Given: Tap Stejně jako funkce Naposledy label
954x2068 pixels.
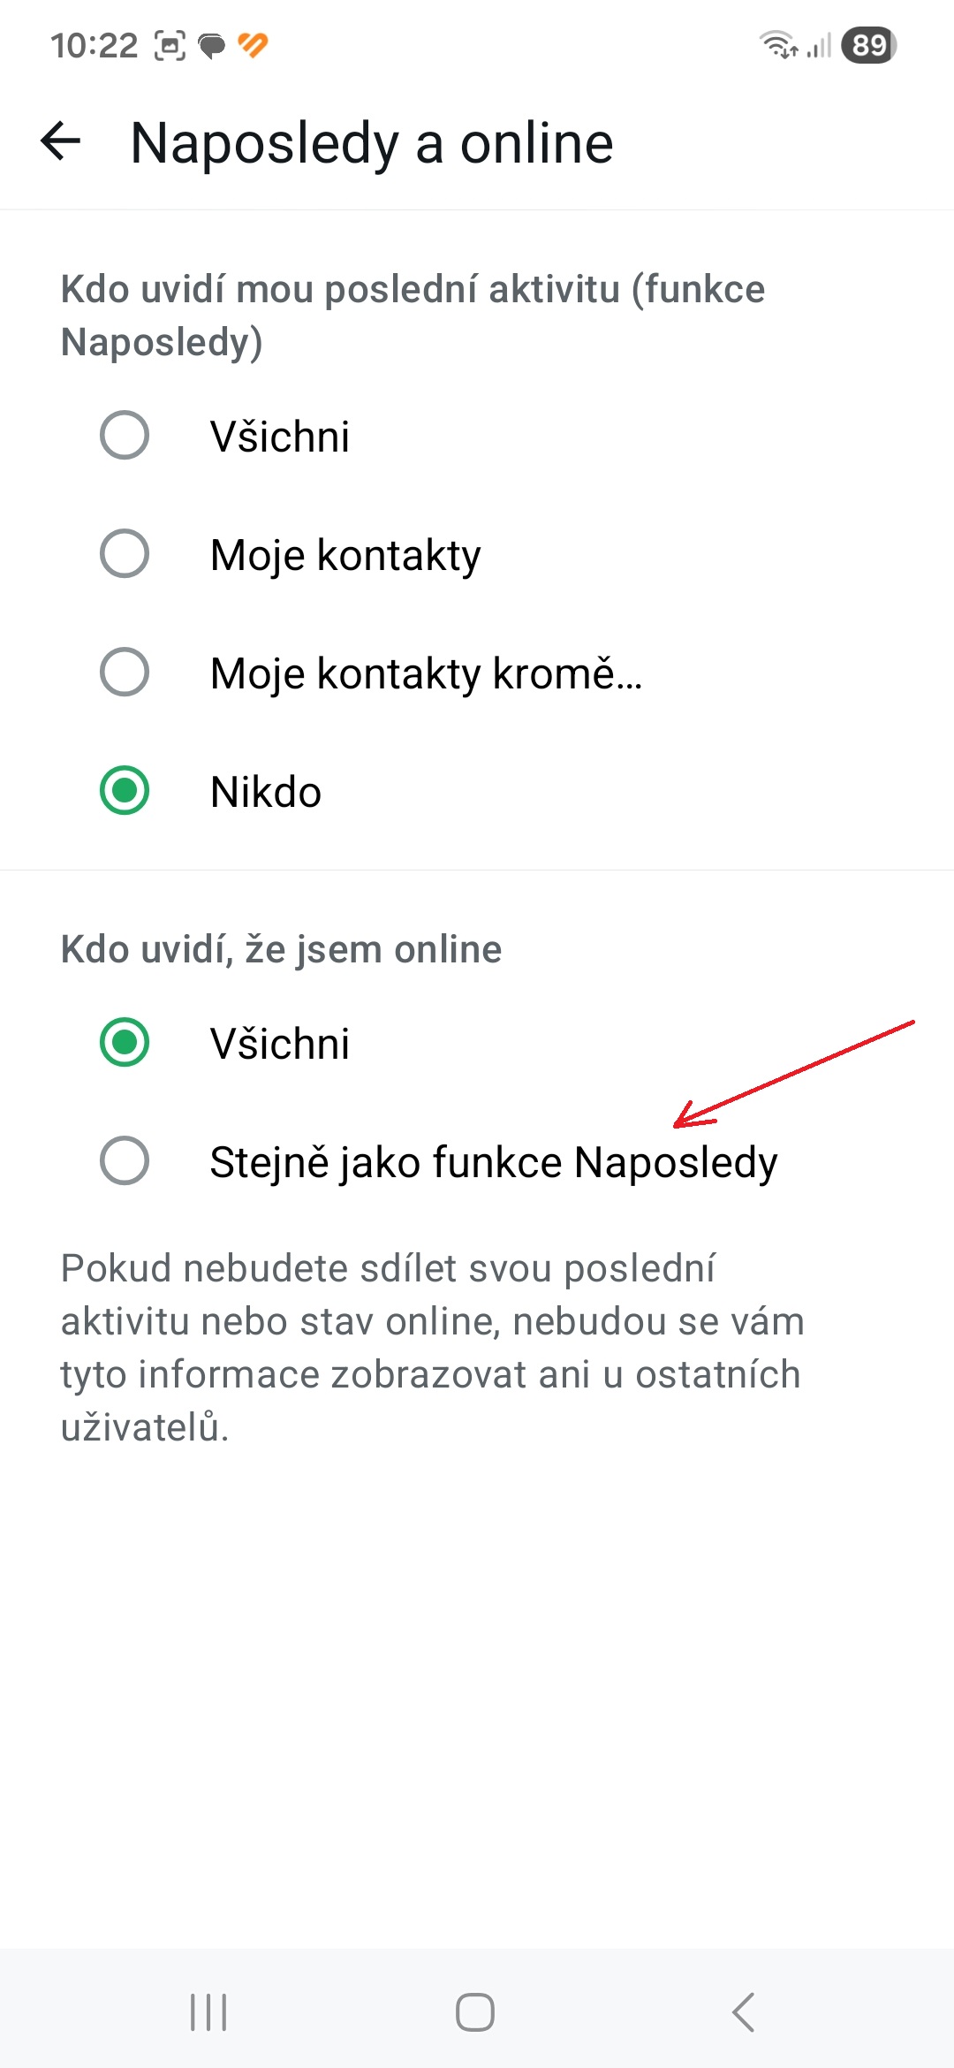Looking at the screenshot, I should pos(493,1162).
